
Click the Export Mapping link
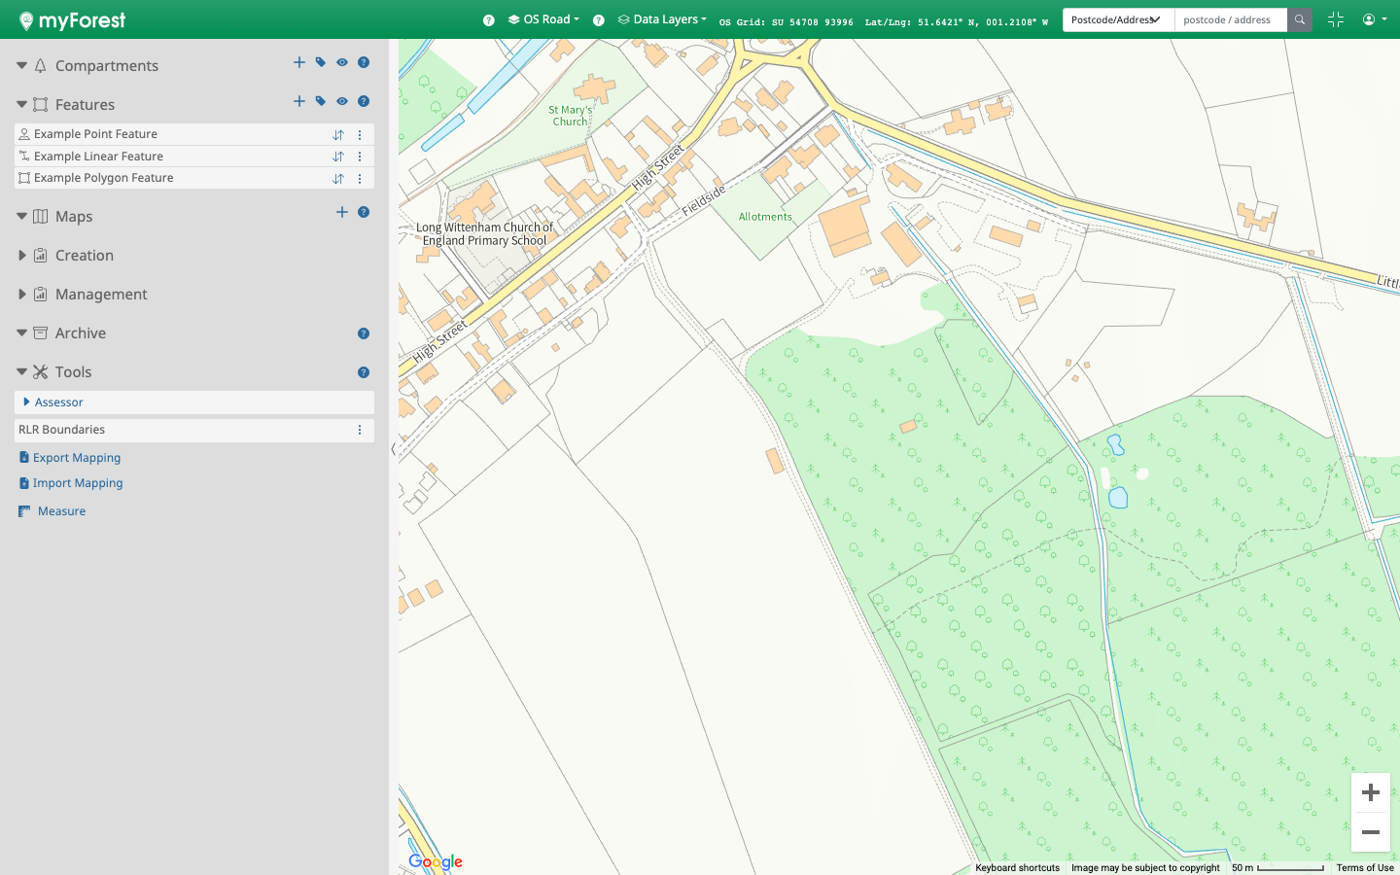point(76,458)
